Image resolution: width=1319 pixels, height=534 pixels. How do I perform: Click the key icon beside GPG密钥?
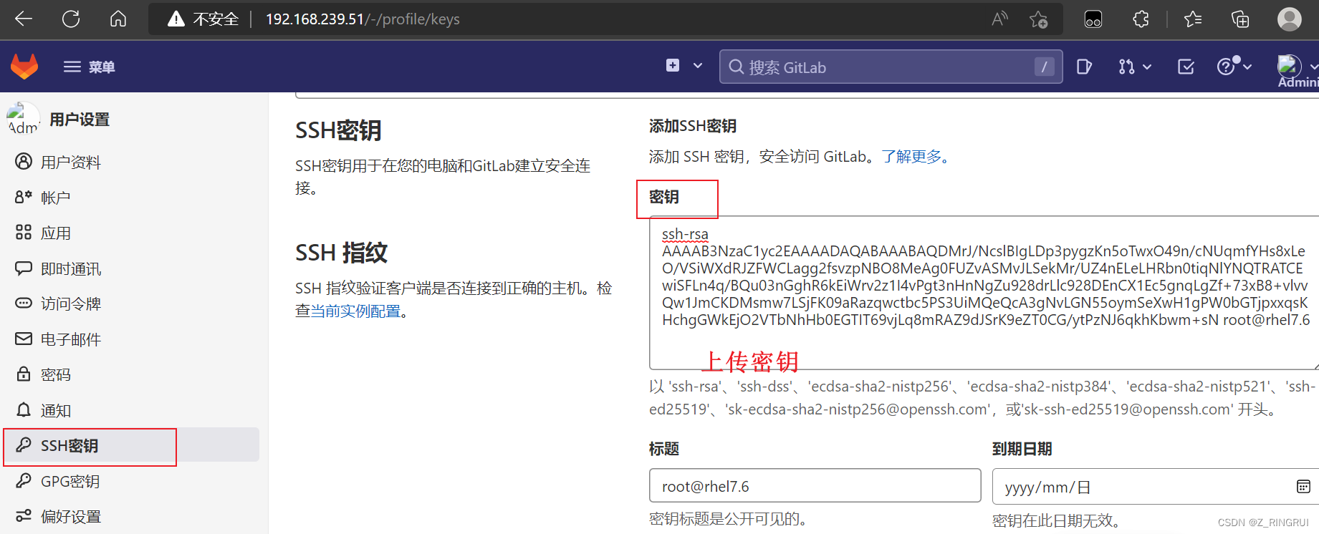click(24, 480)
